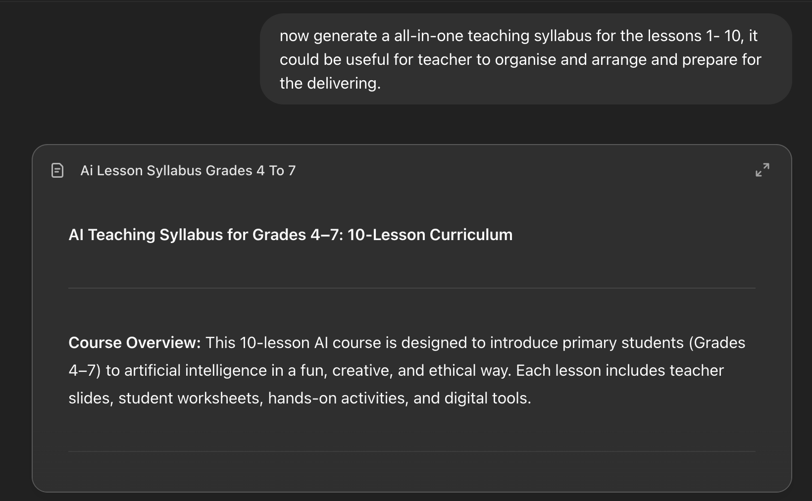The height and width of the screenshot is (501, 812).
Task: Click "10-Lesson Curriculum" in the heading
Action: coord(430,234)
